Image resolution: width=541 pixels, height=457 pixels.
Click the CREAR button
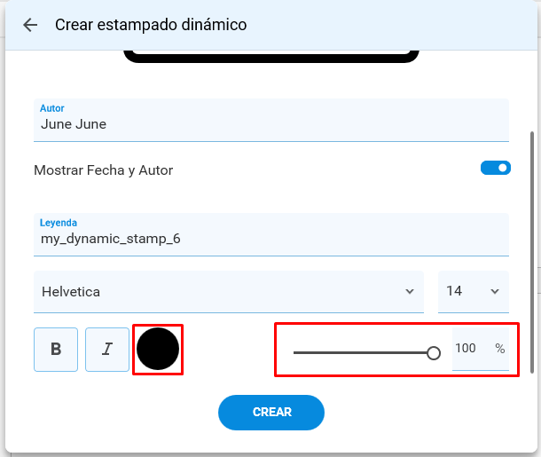(271, 413)
